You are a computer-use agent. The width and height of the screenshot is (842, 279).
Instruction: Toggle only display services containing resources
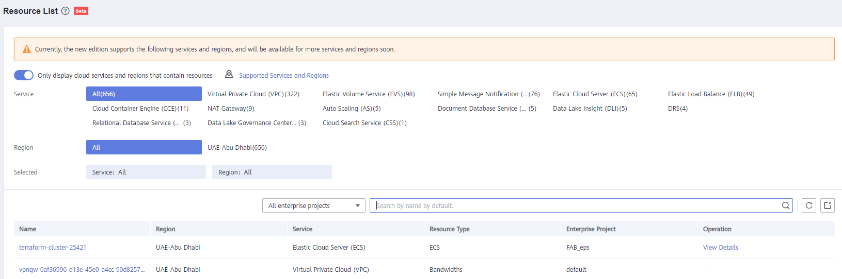tap(24, 75)
